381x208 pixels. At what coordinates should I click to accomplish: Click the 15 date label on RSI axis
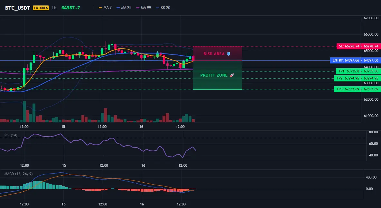64,165
